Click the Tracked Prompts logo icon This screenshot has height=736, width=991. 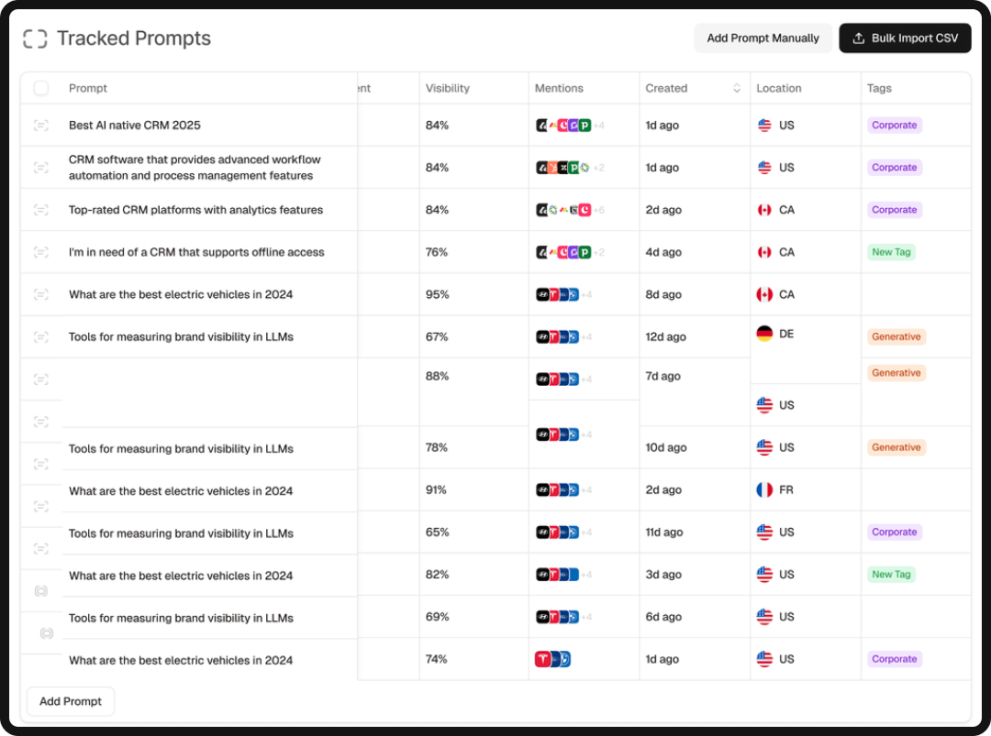pyautogui.click(x=35, y=38)
